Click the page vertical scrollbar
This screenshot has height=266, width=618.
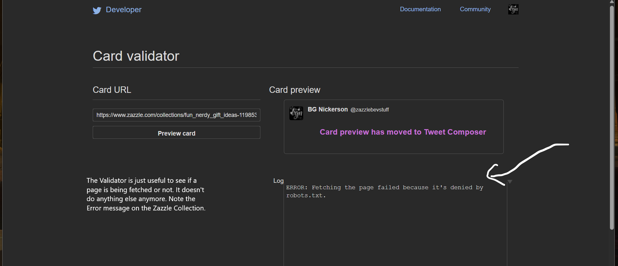(612, 118)
